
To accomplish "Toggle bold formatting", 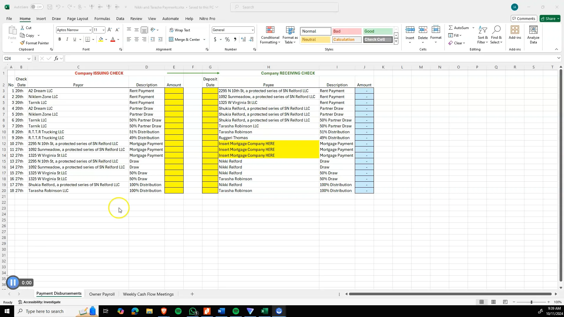I will (x=59, y=39).
